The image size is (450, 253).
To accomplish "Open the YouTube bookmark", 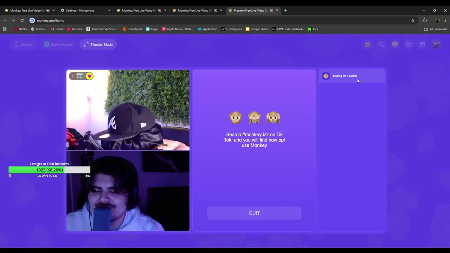I will tap(75, 29).
